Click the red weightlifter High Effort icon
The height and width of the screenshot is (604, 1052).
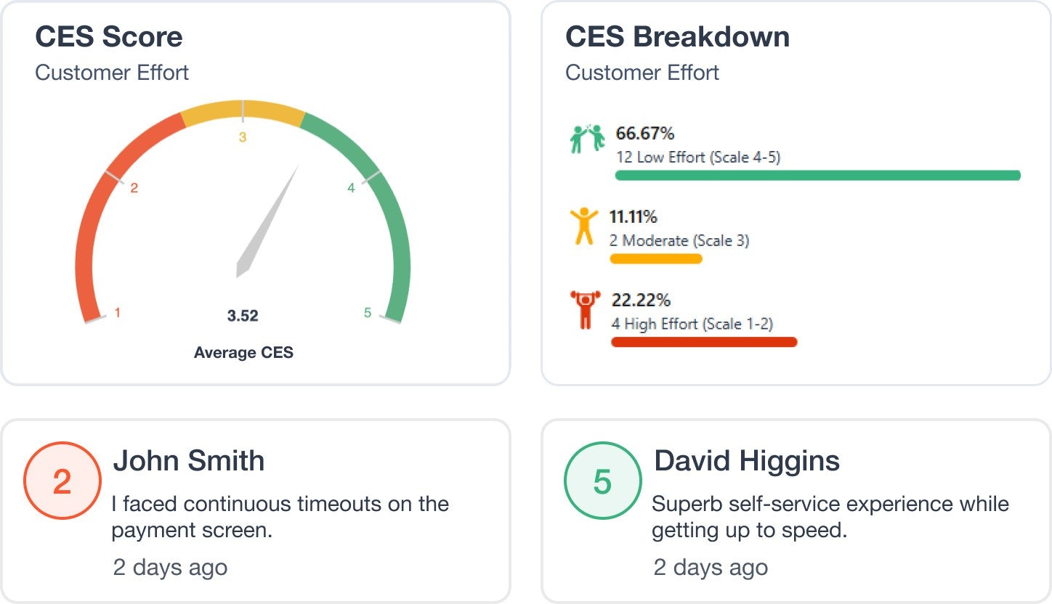(585, 310)
